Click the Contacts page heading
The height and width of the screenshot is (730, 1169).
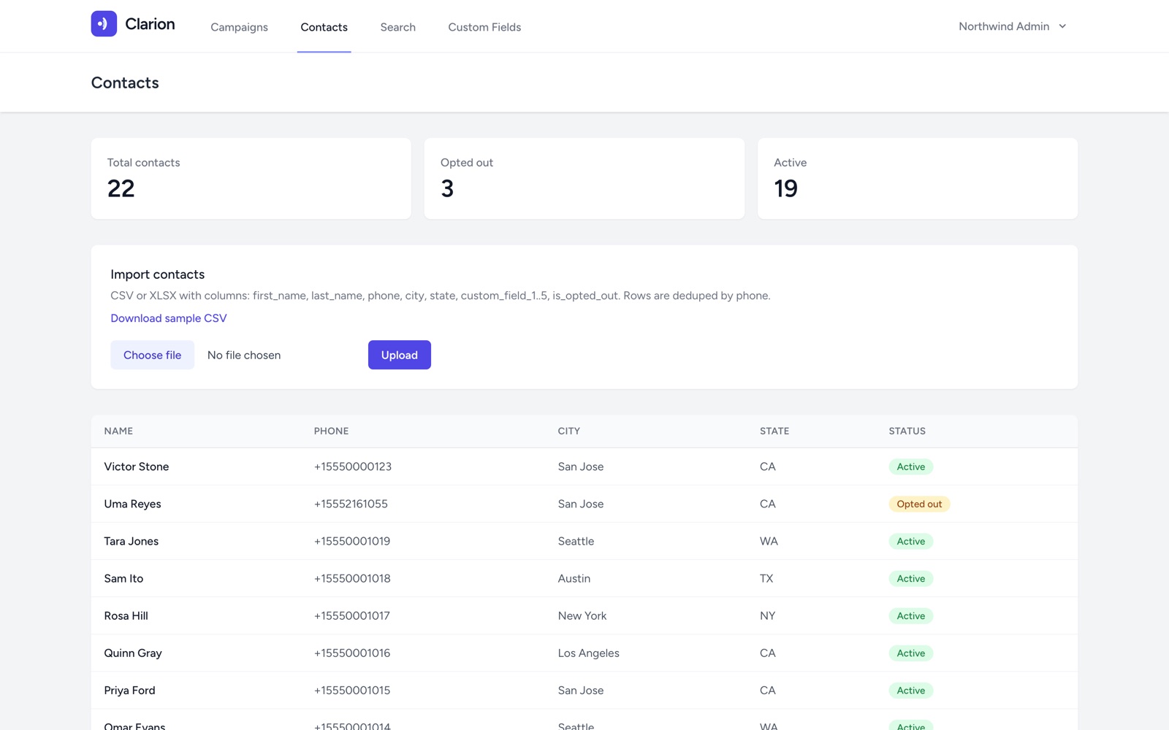tap(125, 82)
